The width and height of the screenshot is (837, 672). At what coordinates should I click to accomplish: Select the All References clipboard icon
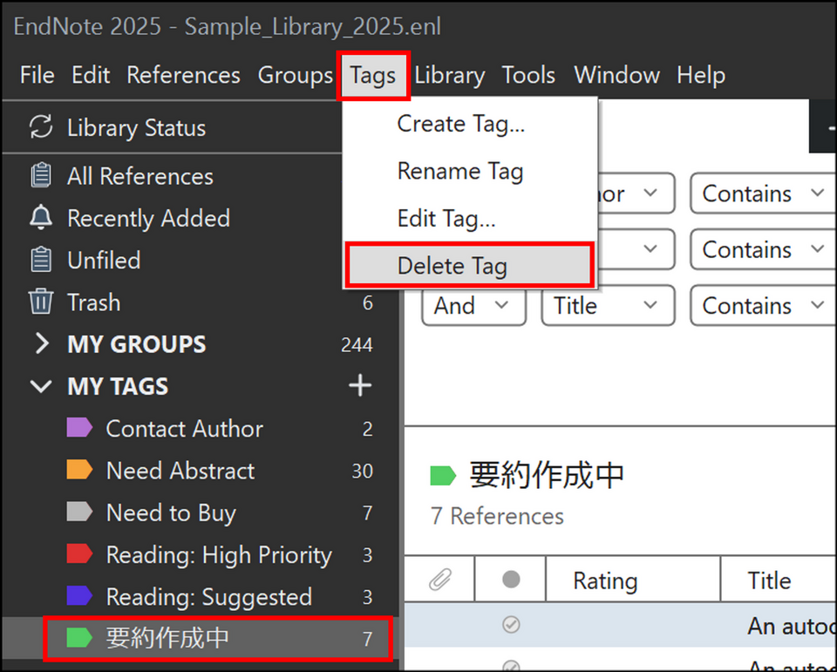40,176
